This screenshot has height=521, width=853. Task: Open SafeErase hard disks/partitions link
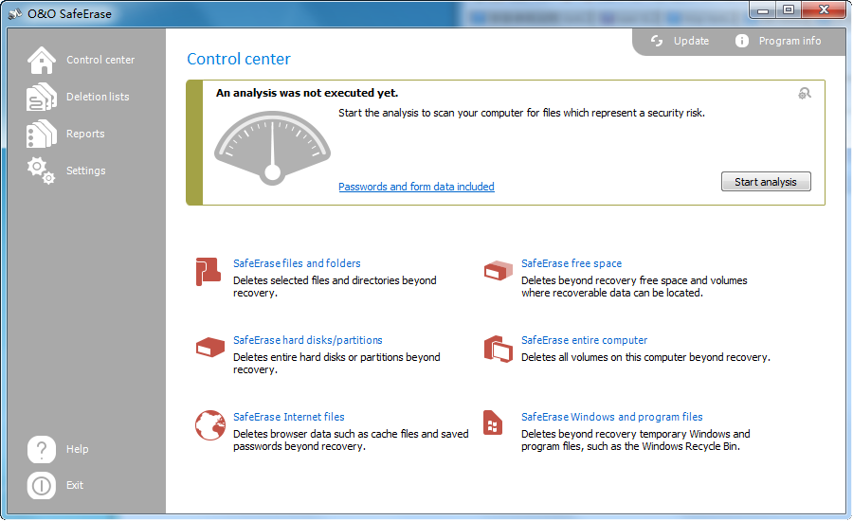click(308, 340)
